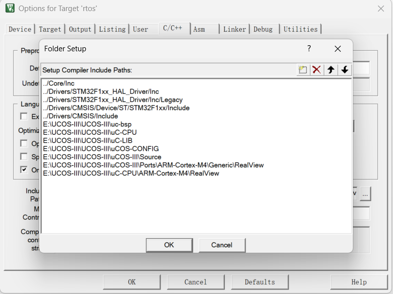Select the uc-bsp include path

click(87, 124)
